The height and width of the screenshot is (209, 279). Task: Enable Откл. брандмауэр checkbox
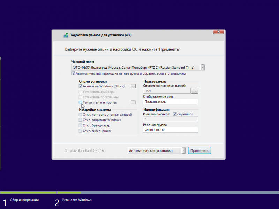click(x=81, y=125)
